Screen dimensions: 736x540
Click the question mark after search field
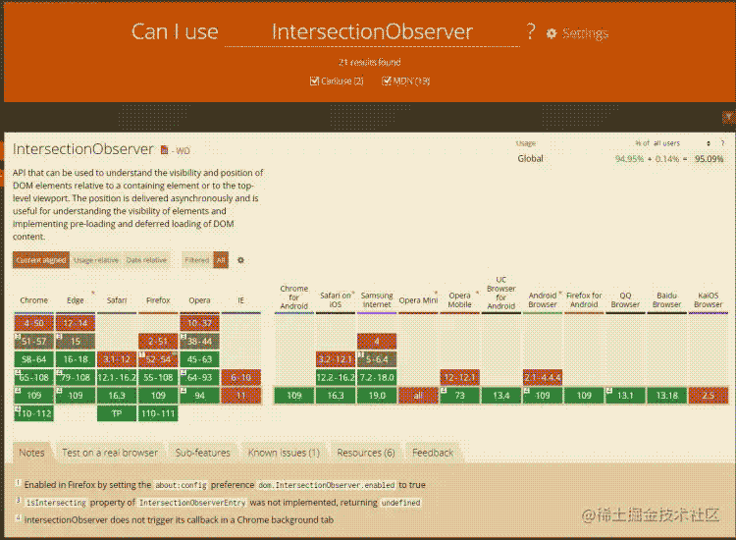[x=530, y=31]
